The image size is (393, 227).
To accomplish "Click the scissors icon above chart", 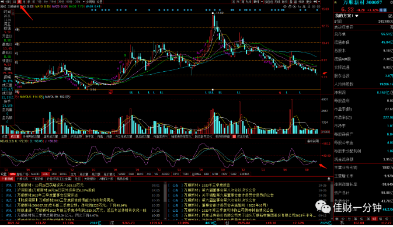I will coord(304,6).
